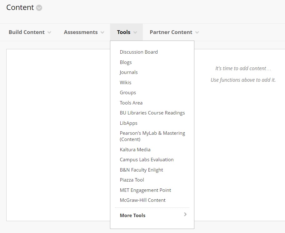285x233 pixels.
Task: Choose B&N Faculty Enlight item
Action: click(x=142, y=170)
